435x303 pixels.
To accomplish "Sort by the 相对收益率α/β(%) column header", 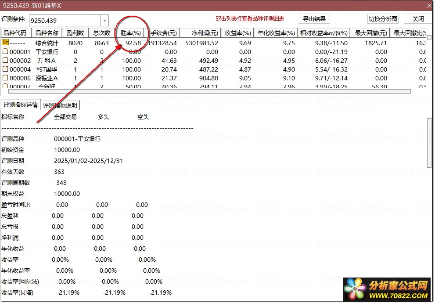I will click(324, 33).
